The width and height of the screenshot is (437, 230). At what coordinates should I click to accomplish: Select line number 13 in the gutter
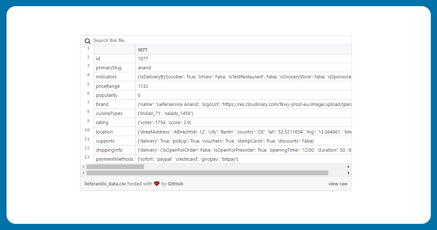(87, 157)
